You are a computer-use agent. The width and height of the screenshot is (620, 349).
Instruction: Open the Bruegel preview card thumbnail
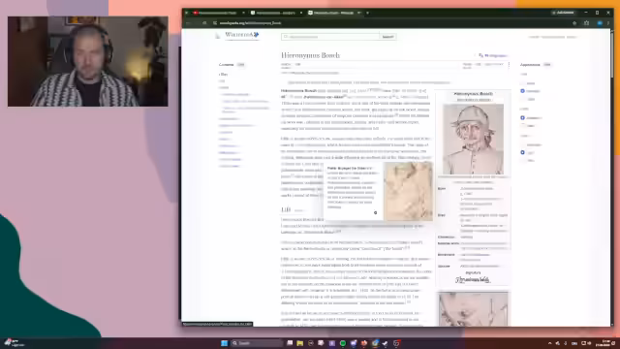408,191
